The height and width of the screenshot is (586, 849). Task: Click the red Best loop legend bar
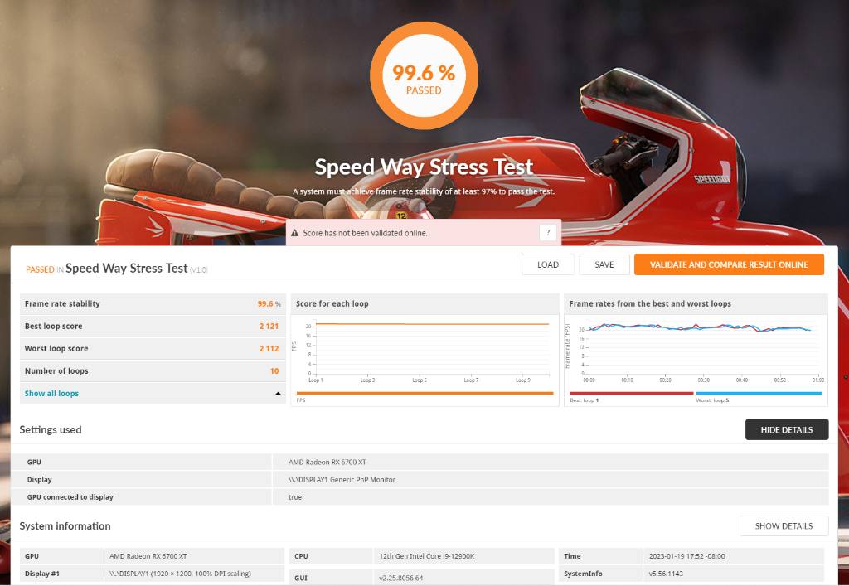pyautogui.click(x=631, y=394)
